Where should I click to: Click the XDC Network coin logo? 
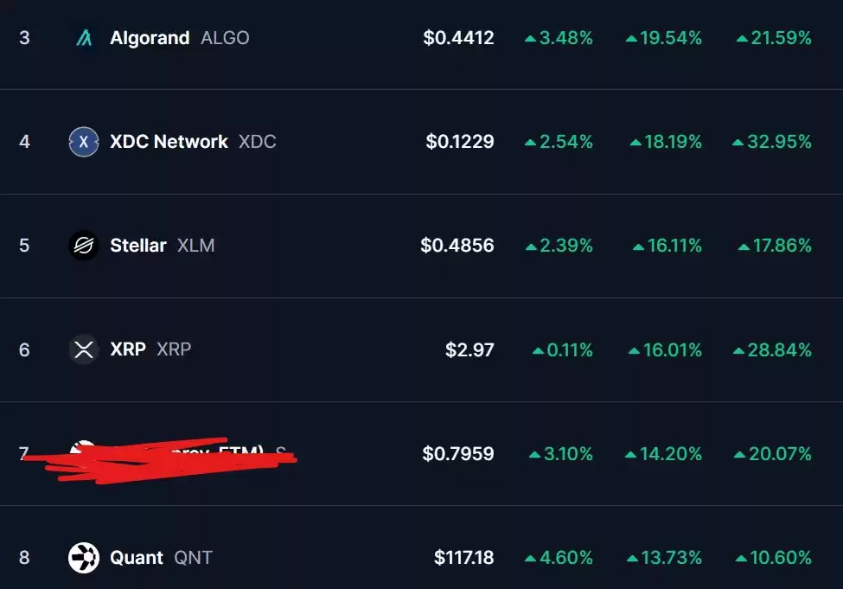click(x=84, y=142)
